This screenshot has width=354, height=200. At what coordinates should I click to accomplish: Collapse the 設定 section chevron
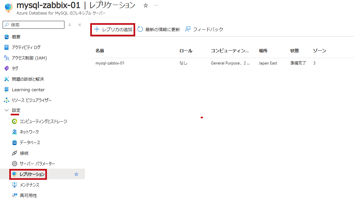point(7,110)
